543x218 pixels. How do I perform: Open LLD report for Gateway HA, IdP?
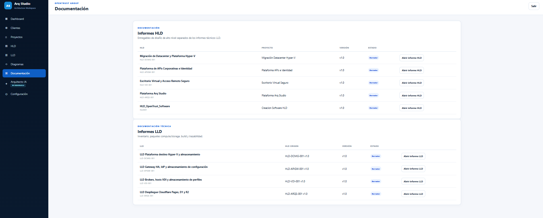point(413,169)
